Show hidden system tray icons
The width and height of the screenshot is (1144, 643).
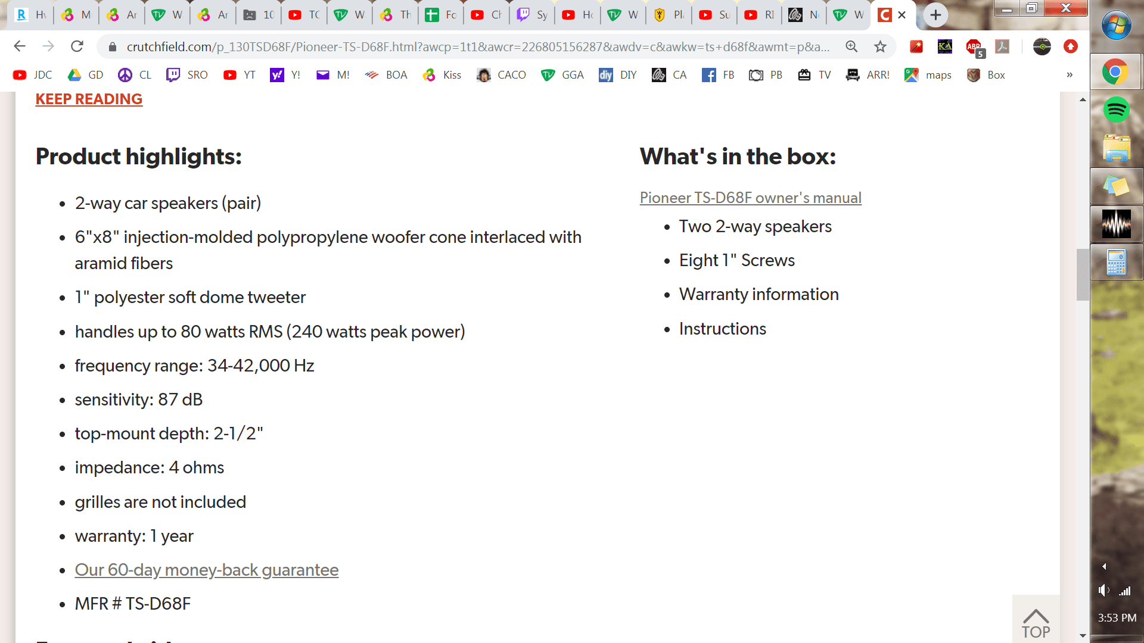(1104, 567)
